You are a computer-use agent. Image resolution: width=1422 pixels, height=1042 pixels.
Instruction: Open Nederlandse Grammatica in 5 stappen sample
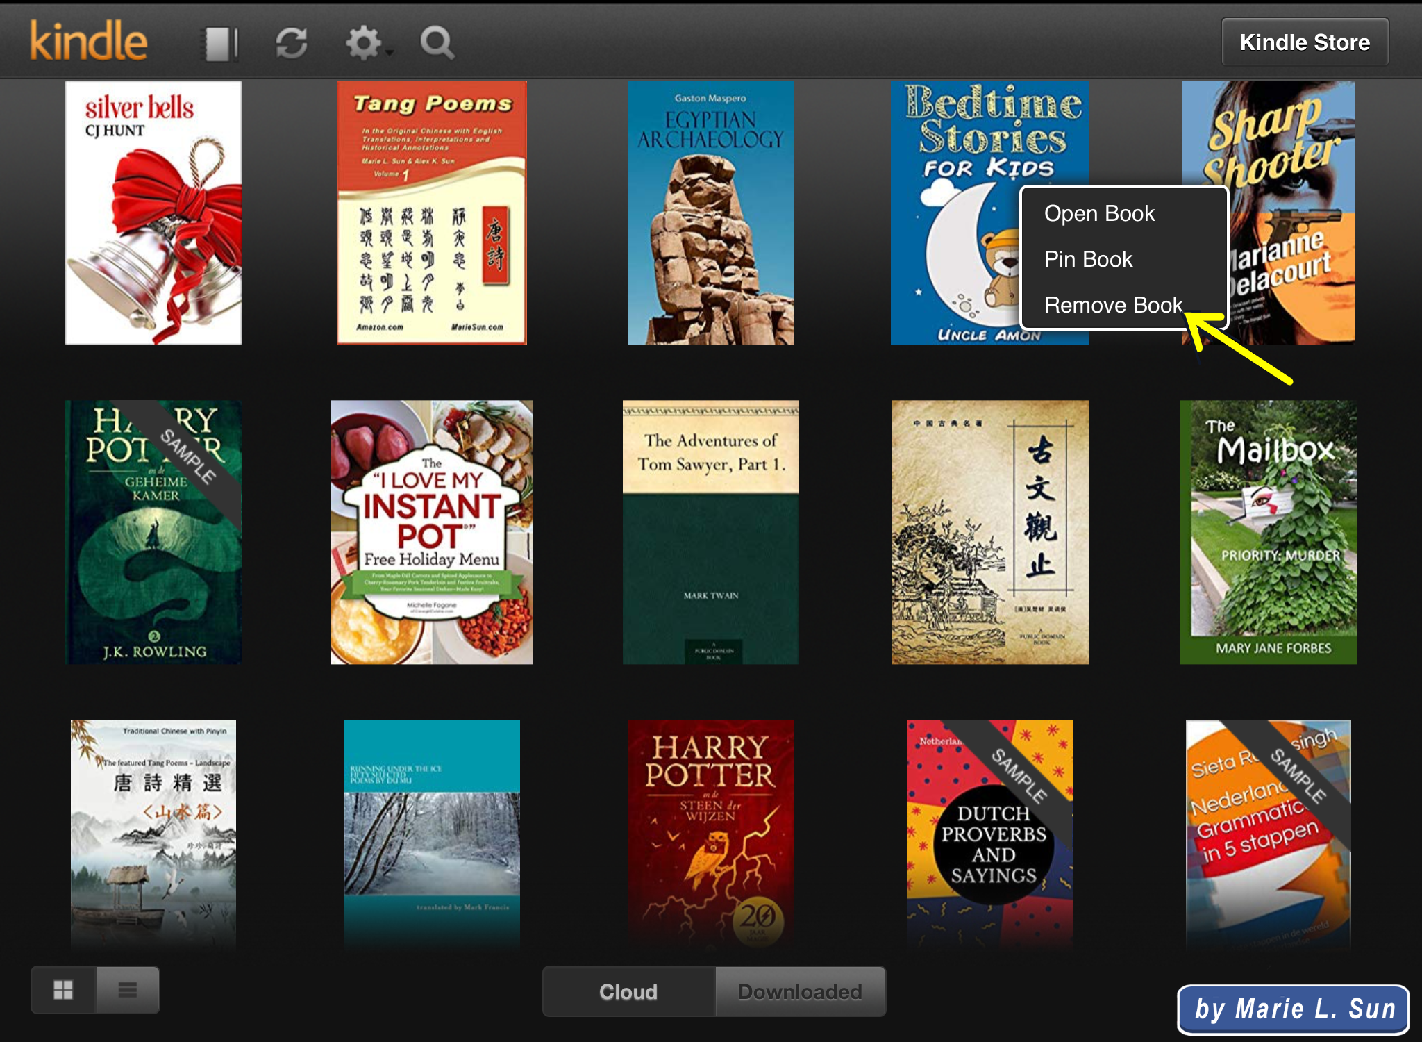[1269, 835]
